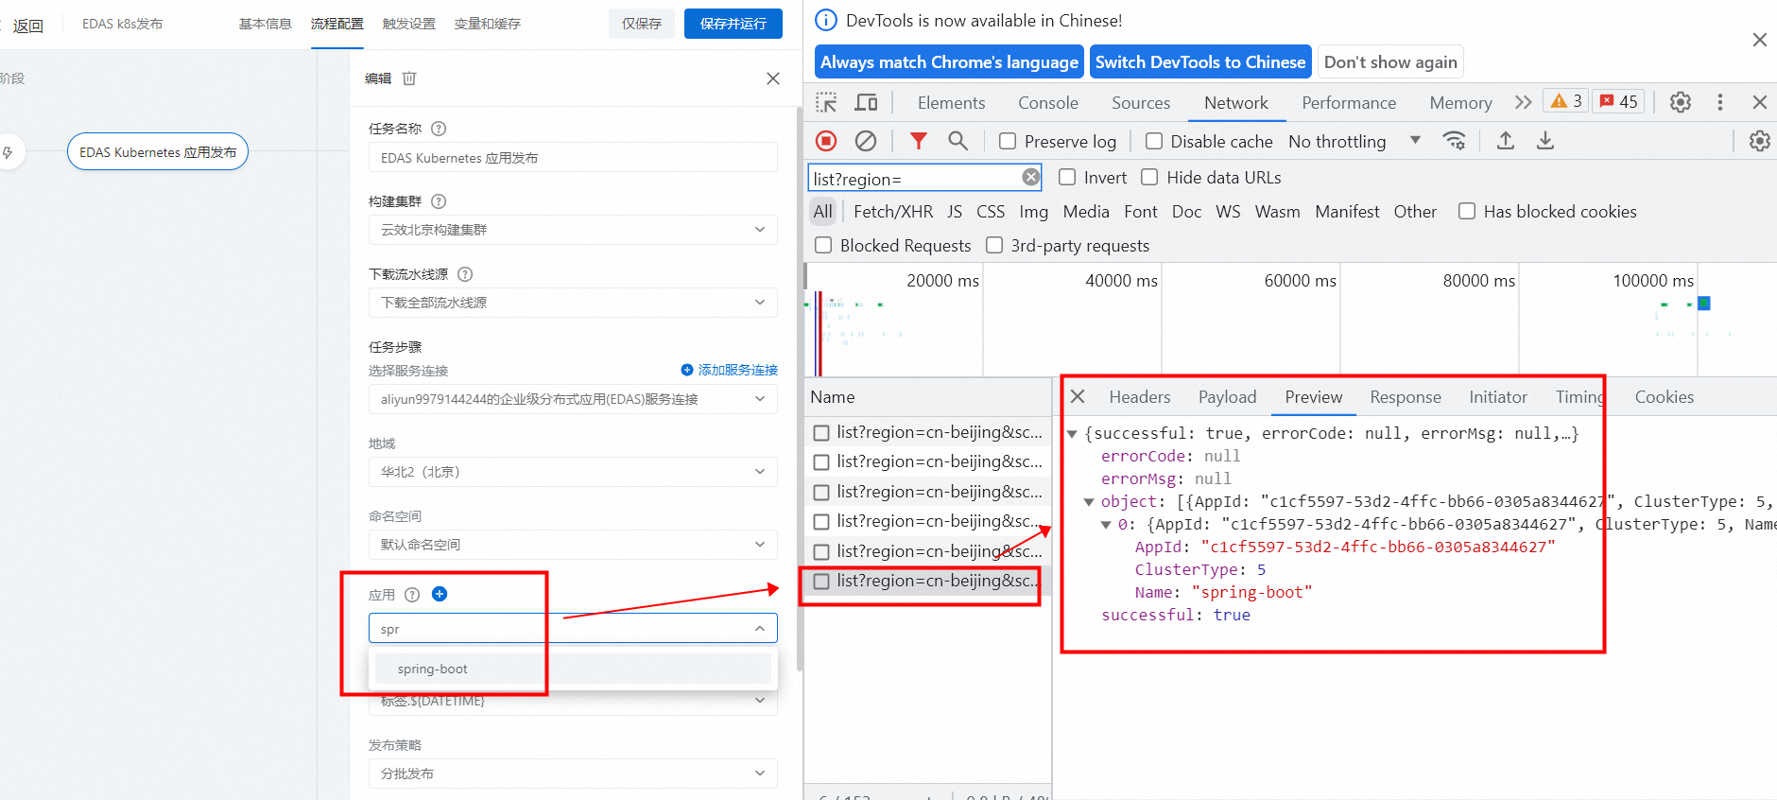Click 仅保存 button
Screen dimensions: 1777x800
(x=642, y=24)
